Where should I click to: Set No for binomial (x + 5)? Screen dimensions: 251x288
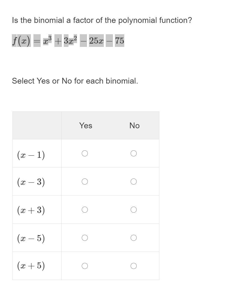pyautogui.click(x=134, y=266)
